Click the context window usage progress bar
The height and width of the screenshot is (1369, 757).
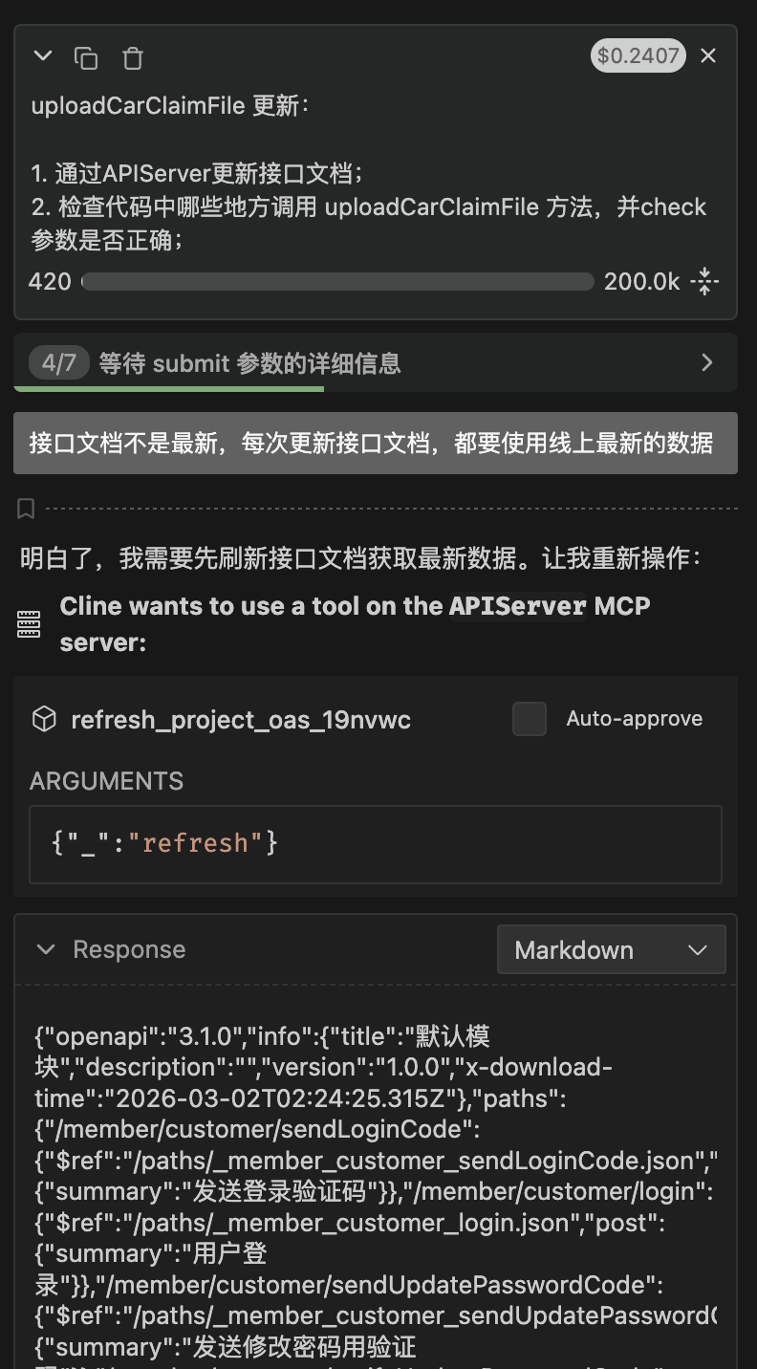(x=337, y=281)
